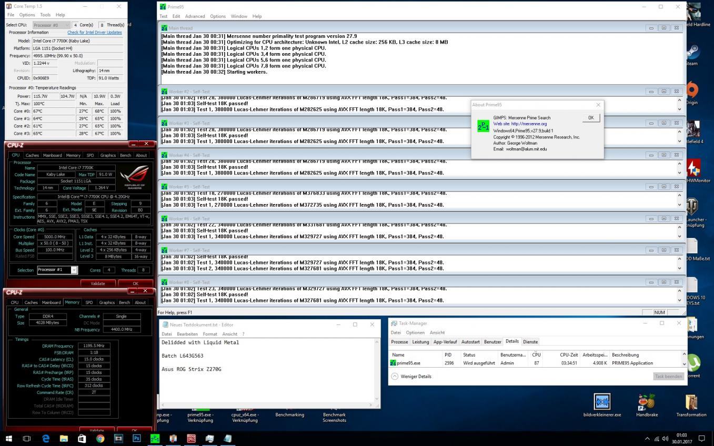Open bildverkleinerer.exe desktop icon
The image size is (714, 446).
point(602,406)
